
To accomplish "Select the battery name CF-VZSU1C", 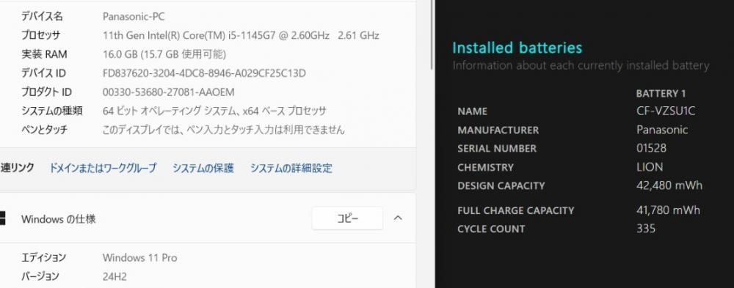I will click(x=666, y=111).
